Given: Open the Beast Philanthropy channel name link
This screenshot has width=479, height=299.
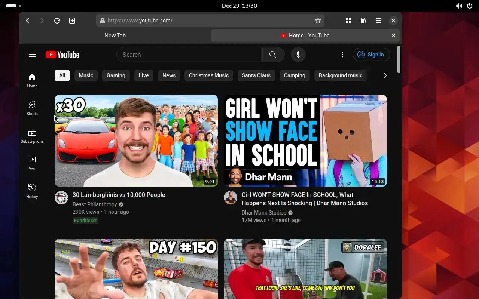Looking at the screenshot, I should pyautogui.click(x=95, y=204).
